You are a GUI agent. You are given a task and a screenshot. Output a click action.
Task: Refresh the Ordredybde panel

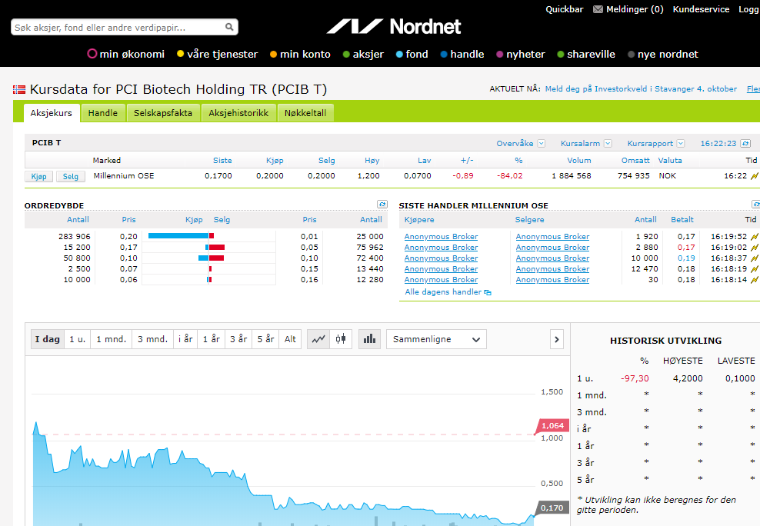(382, 205)
